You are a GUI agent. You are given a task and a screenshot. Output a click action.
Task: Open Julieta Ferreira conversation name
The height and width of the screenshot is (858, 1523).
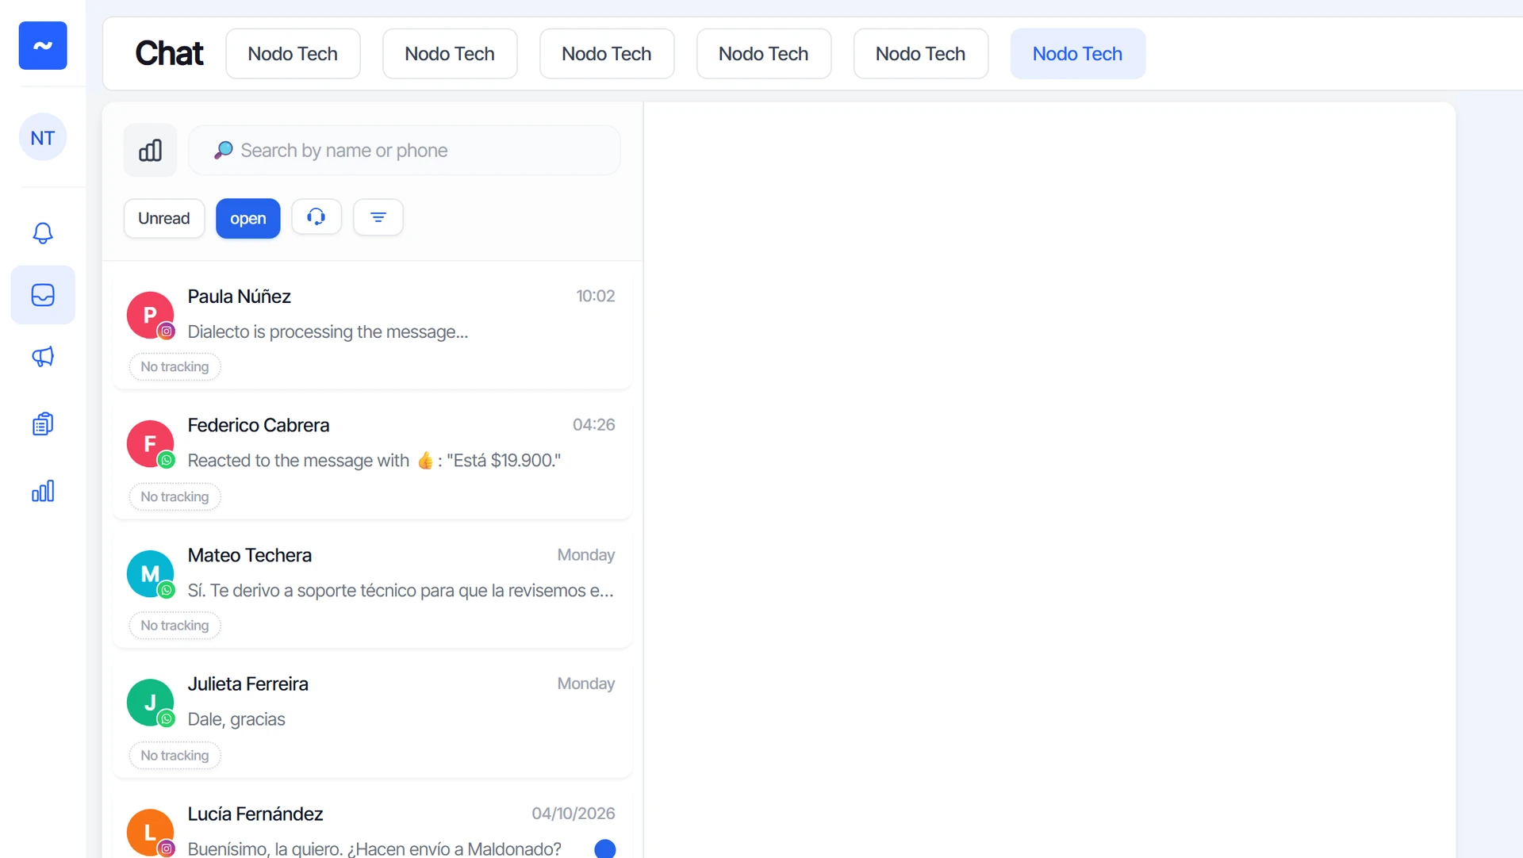click(x=248, y=684)
